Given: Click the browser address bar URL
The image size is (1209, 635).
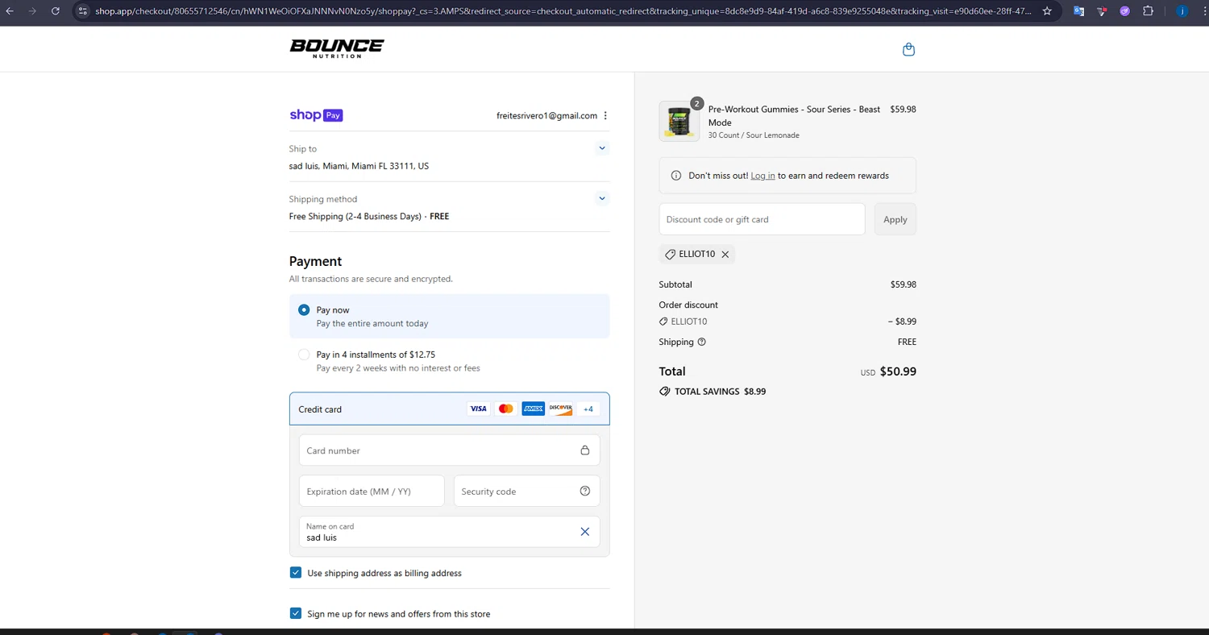Looking at the screenshot, I should [563, 11].
